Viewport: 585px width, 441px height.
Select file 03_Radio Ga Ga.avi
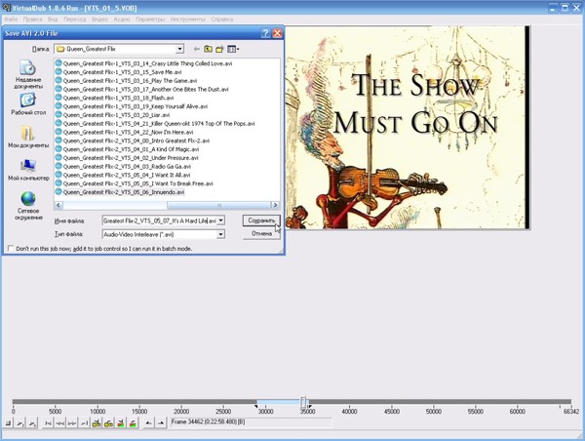(124, 167)
